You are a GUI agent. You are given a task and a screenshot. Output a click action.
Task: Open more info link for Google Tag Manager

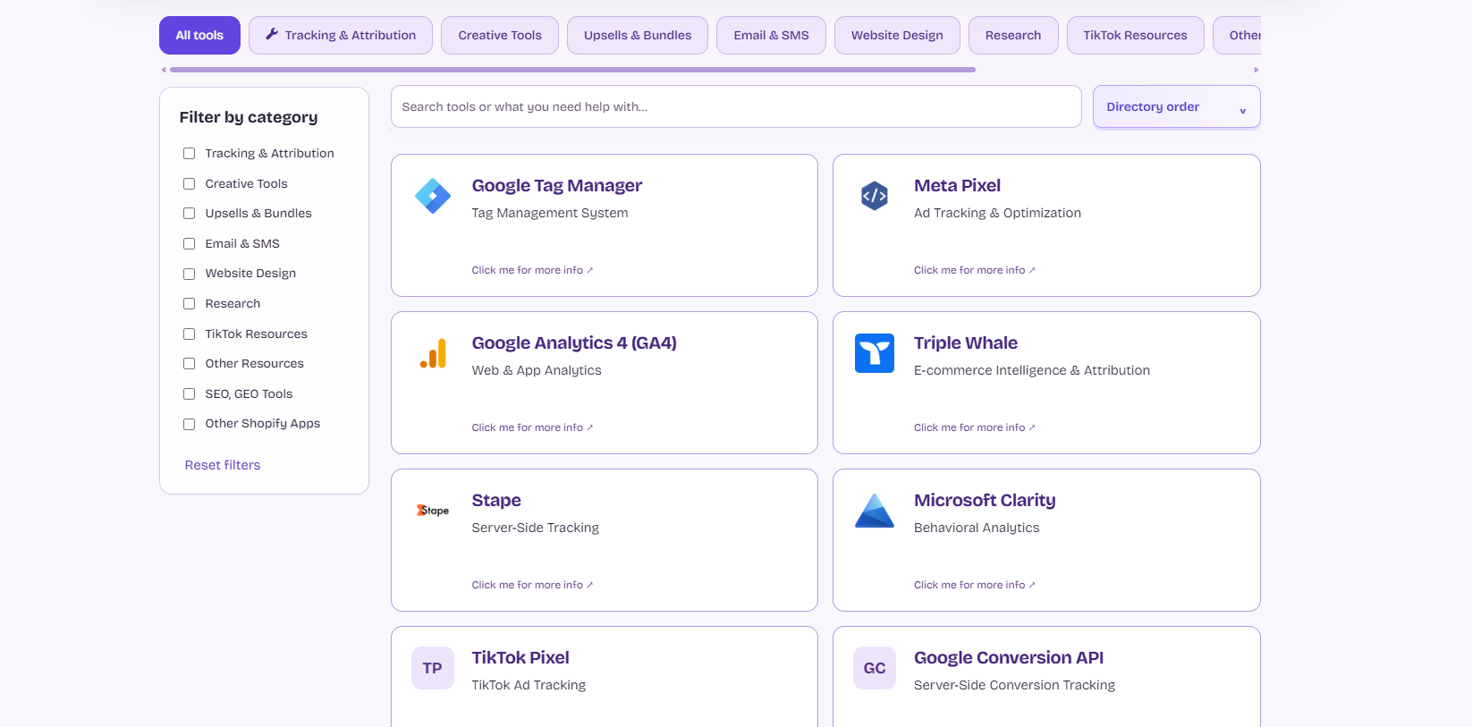coord(532,270)
